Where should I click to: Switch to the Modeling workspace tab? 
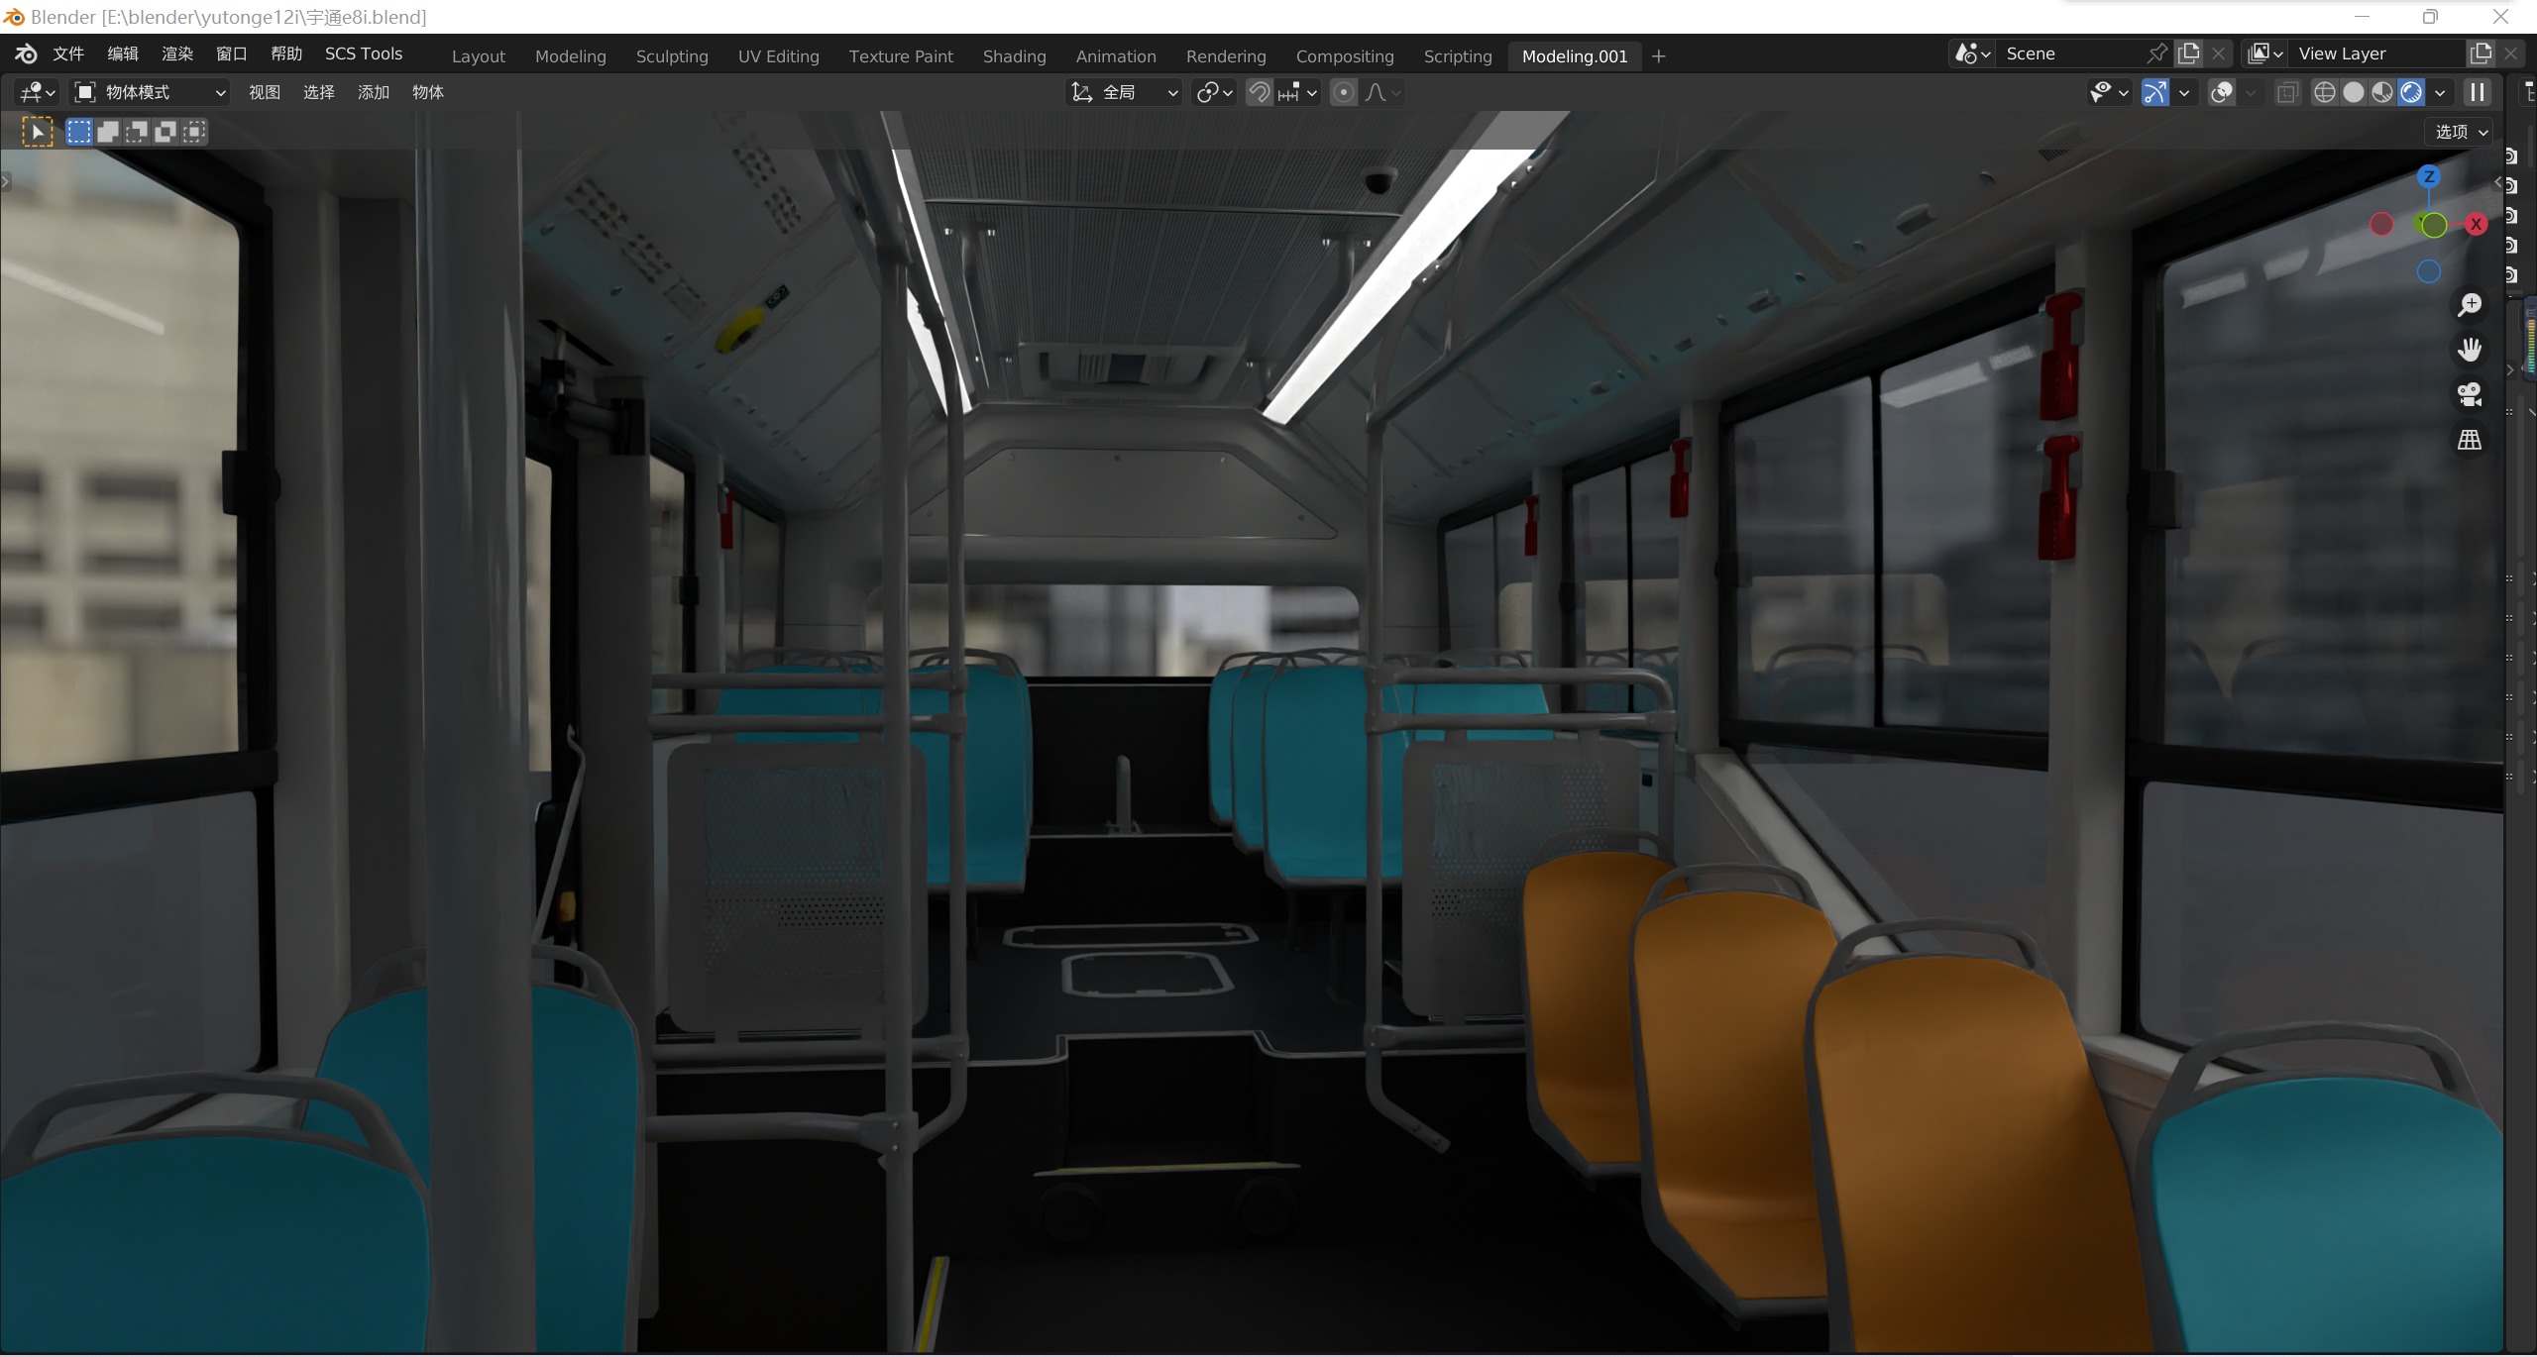[x=571, y=56]
